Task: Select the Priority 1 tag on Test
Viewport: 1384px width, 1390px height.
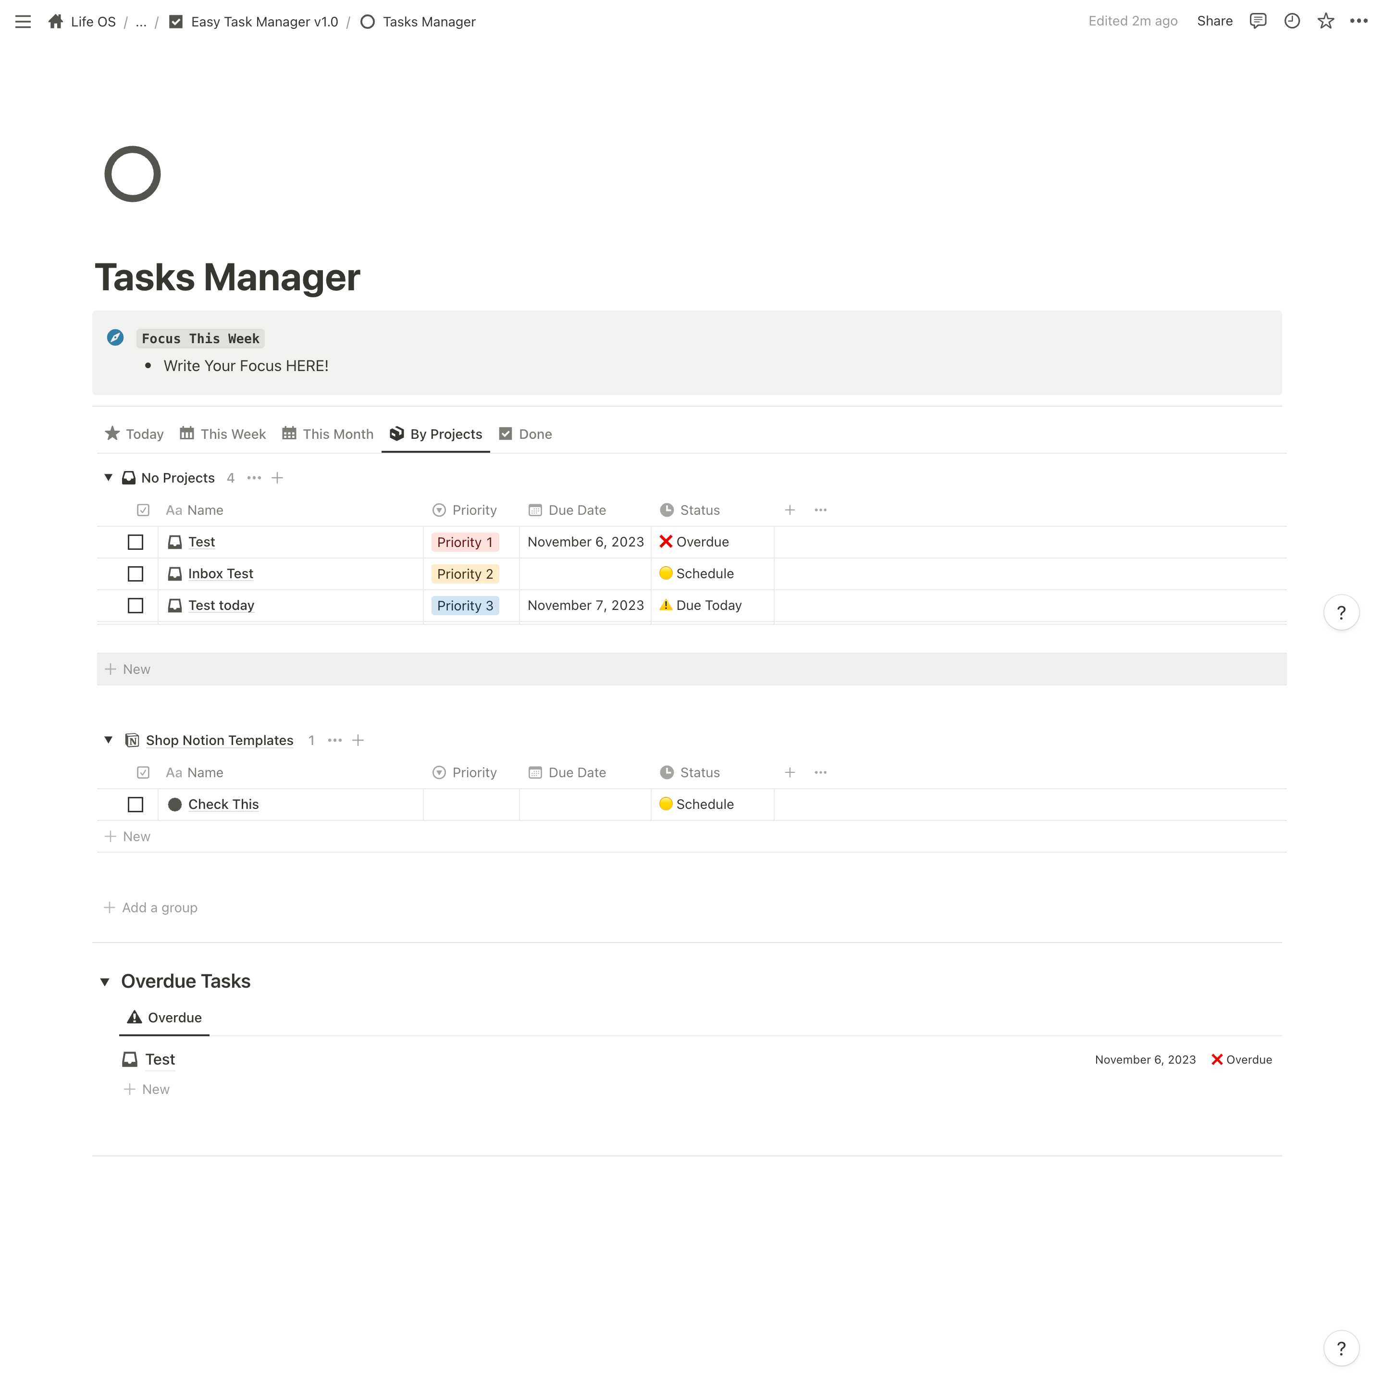Action: (x=465, y=542)
